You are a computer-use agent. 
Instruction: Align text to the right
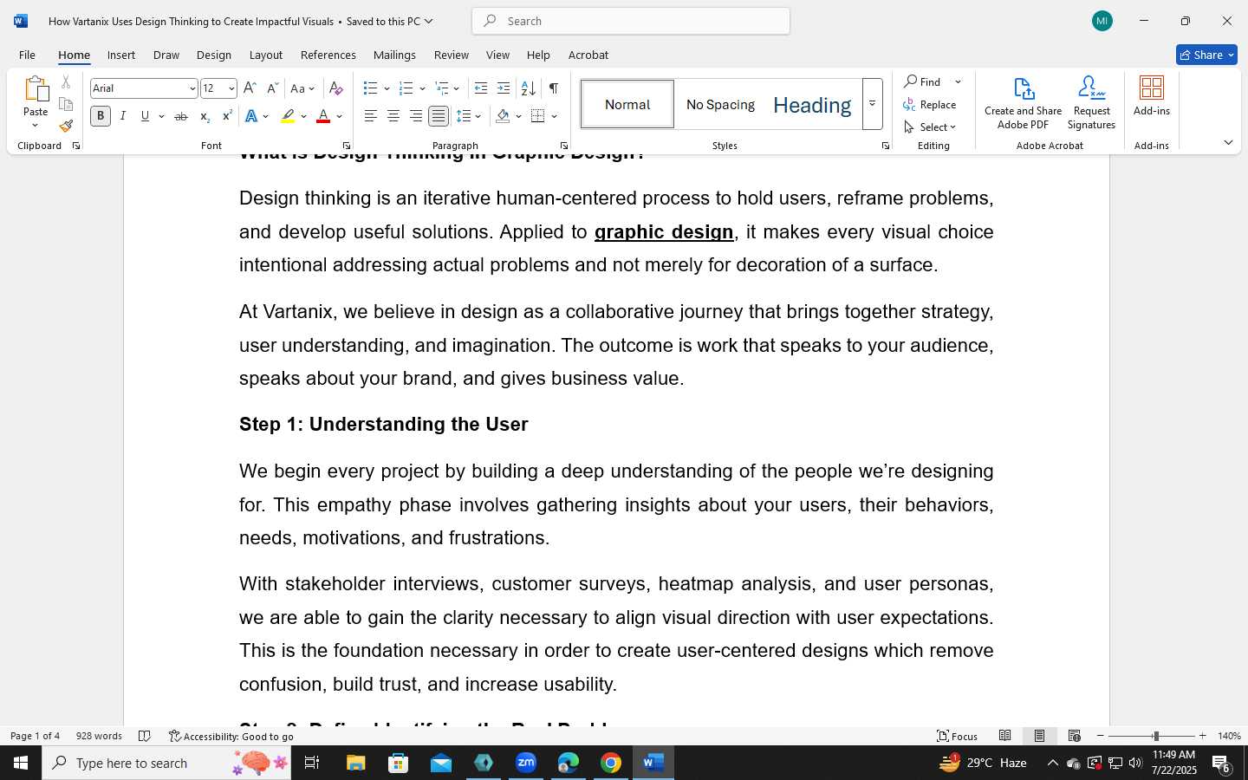coord(416,116)
